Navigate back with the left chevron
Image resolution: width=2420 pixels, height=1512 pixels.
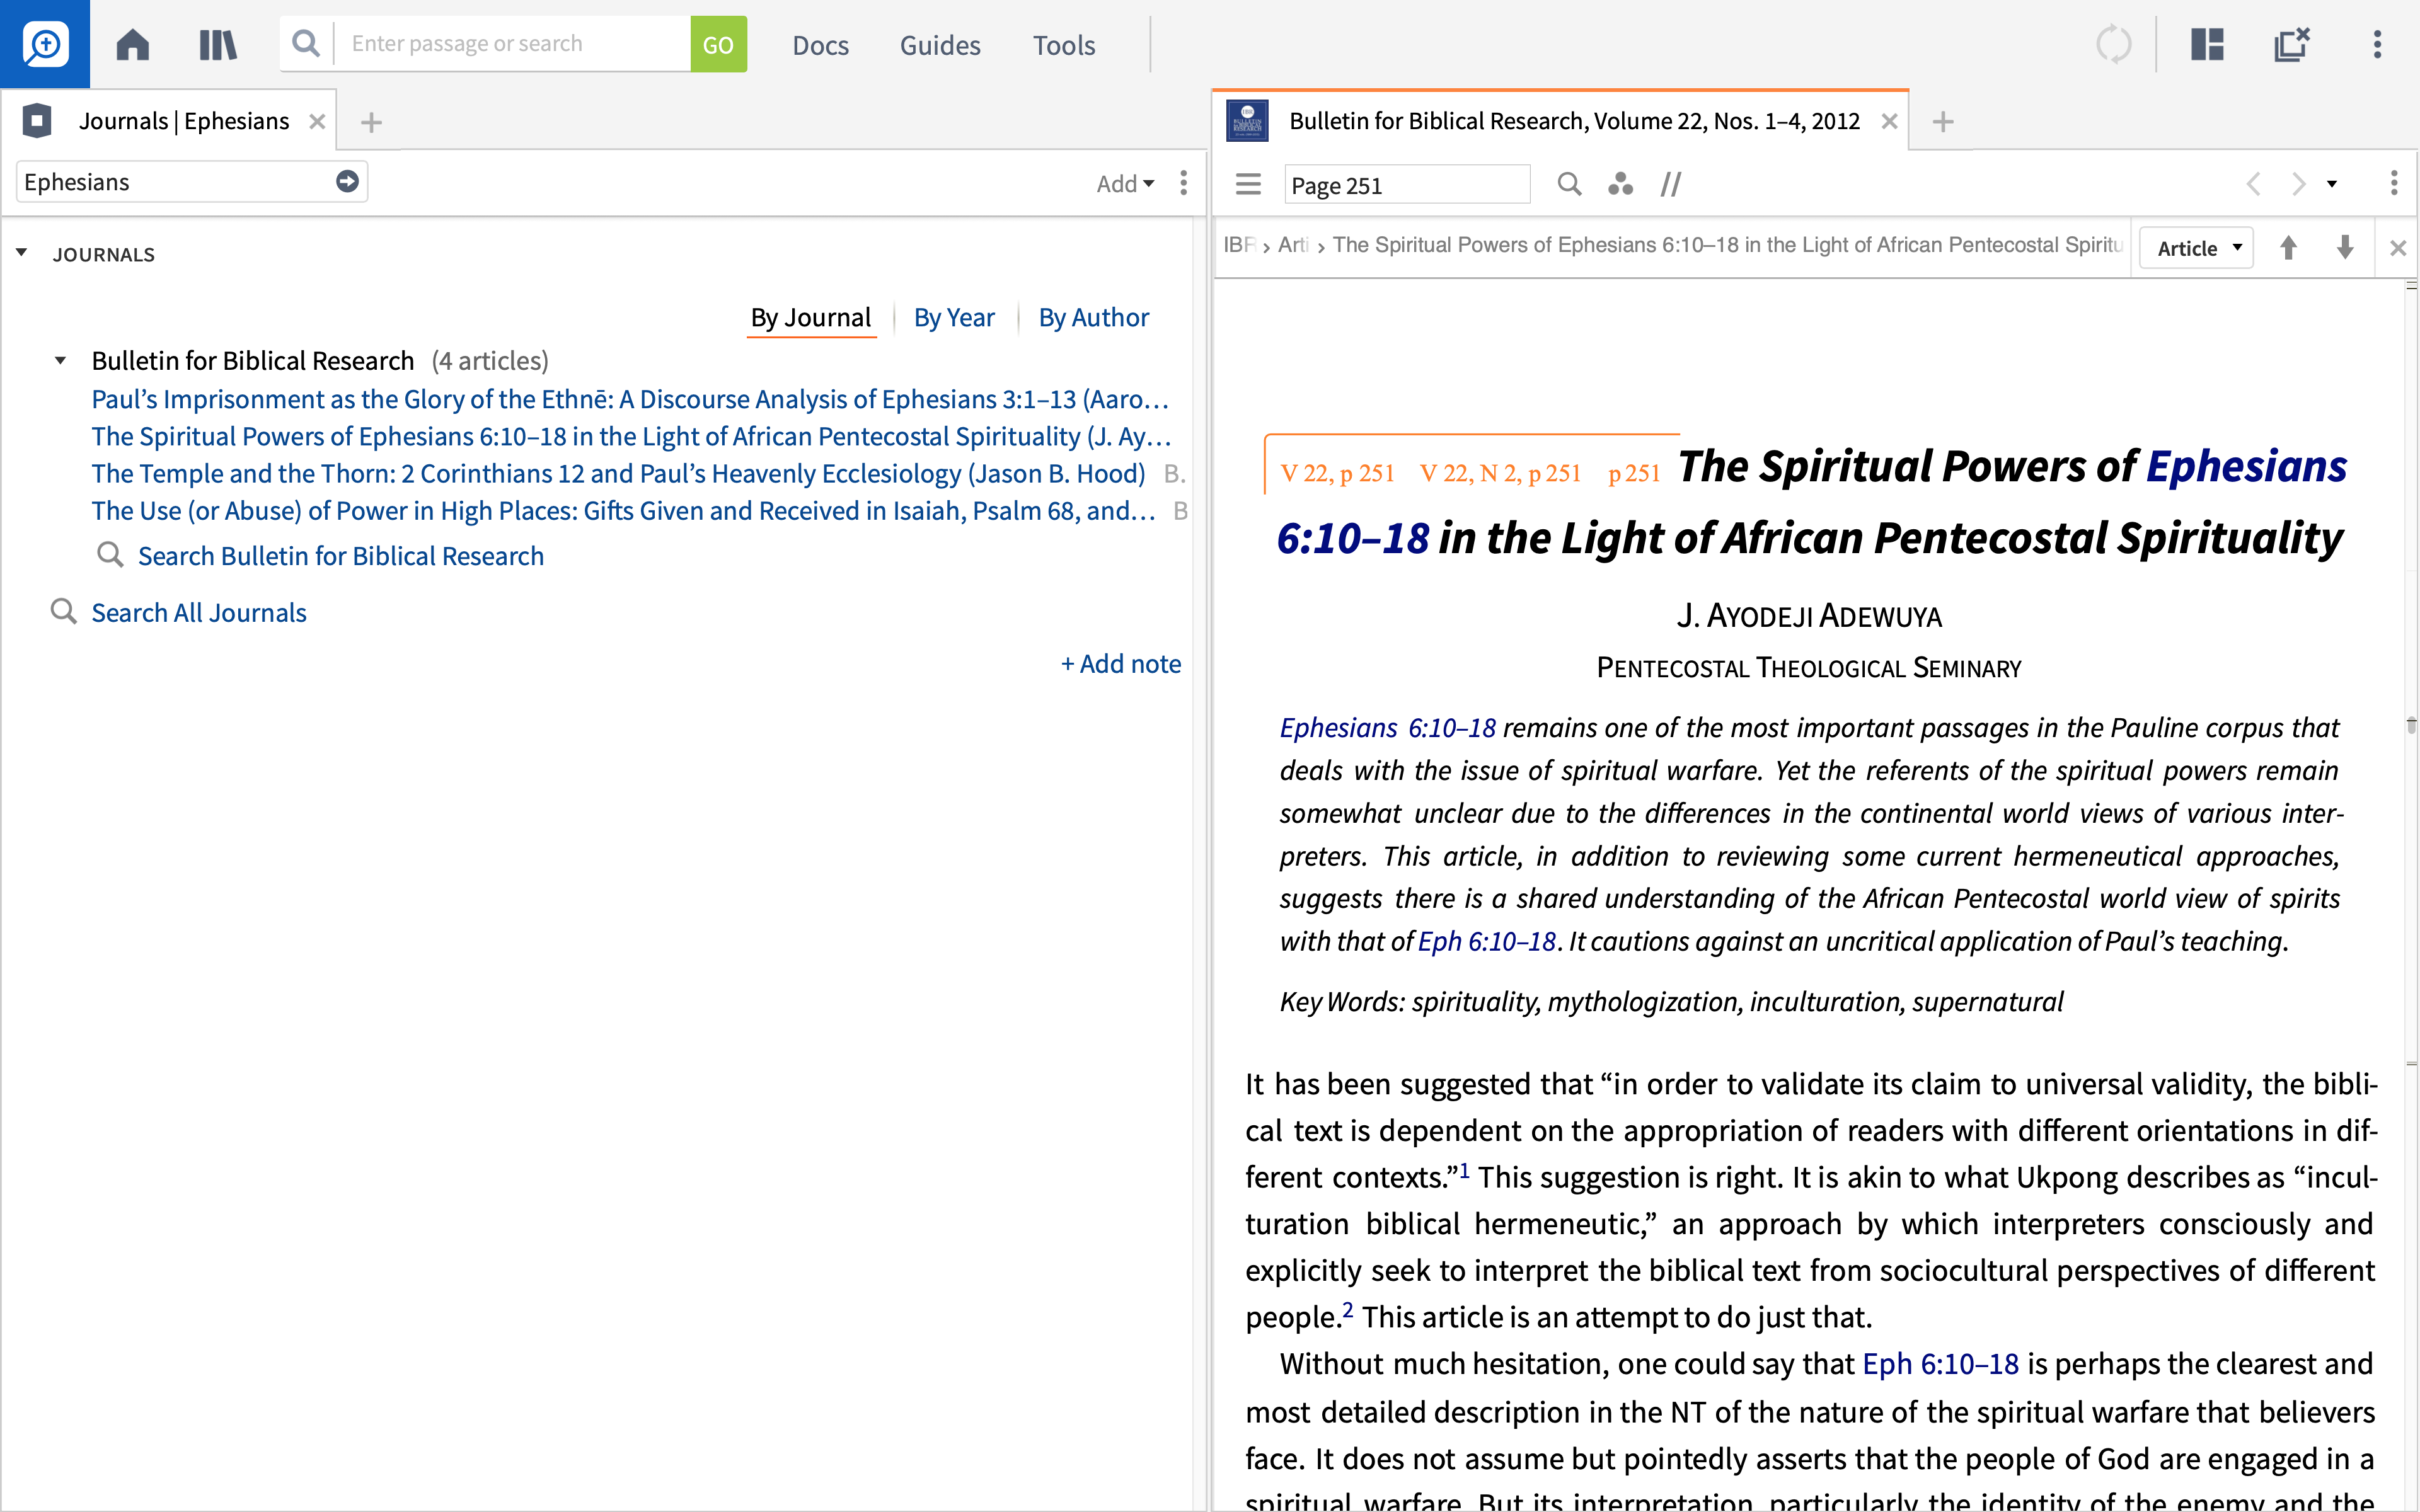click(x=2254, y=184)
